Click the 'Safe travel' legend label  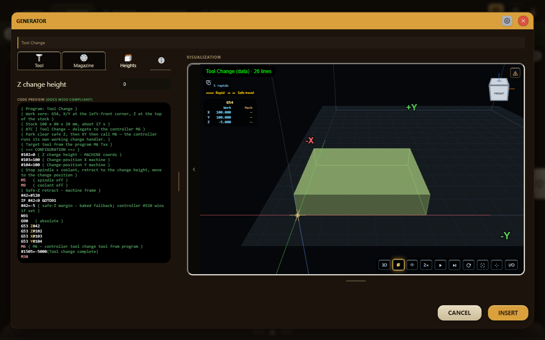click(246, 93)
